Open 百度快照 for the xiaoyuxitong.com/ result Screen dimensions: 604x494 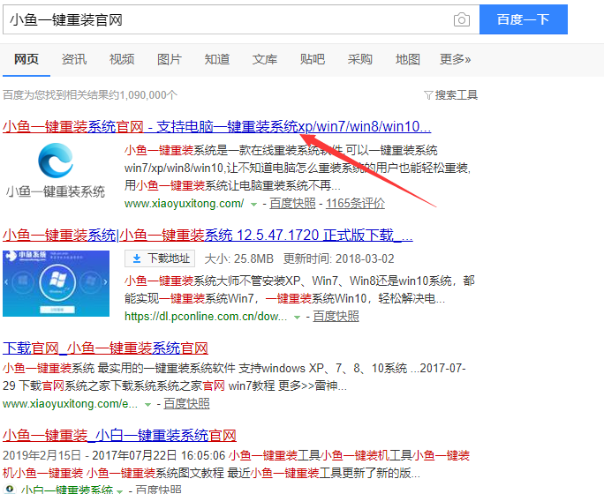292,203
